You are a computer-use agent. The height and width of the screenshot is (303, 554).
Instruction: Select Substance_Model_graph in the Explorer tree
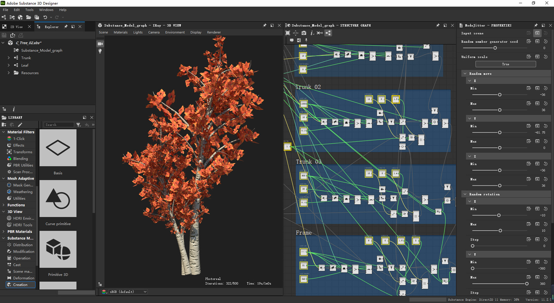42,50
